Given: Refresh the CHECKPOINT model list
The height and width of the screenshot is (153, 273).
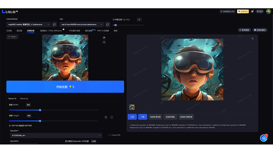Looking at the screenshot, I should point(54,25).
